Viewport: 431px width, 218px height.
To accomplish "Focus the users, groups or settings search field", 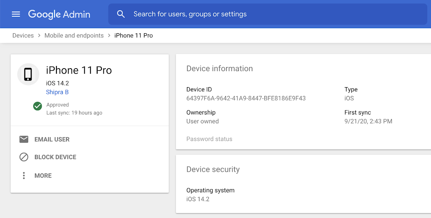I will pos(253,14).
